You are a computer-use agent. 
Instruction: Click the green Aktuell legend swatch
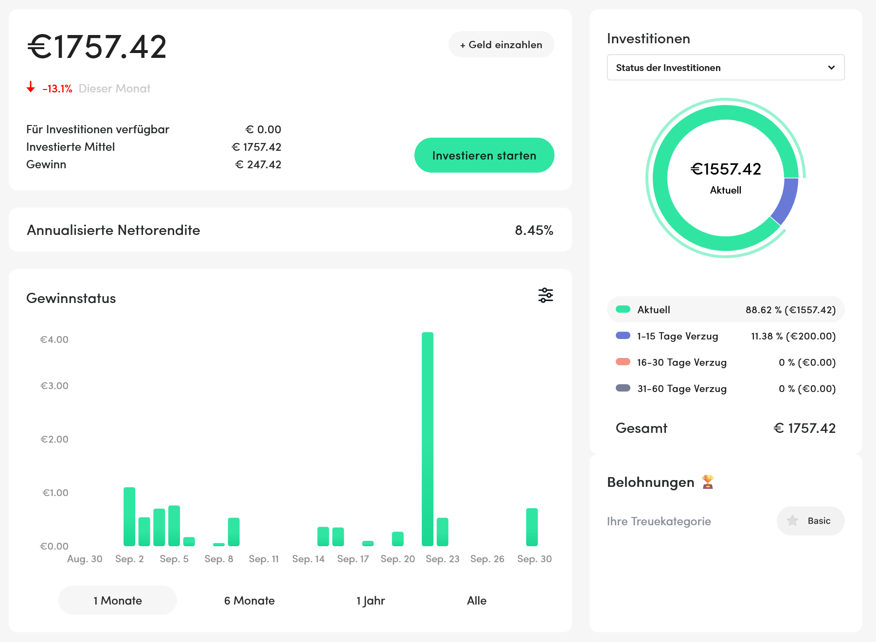623,309
